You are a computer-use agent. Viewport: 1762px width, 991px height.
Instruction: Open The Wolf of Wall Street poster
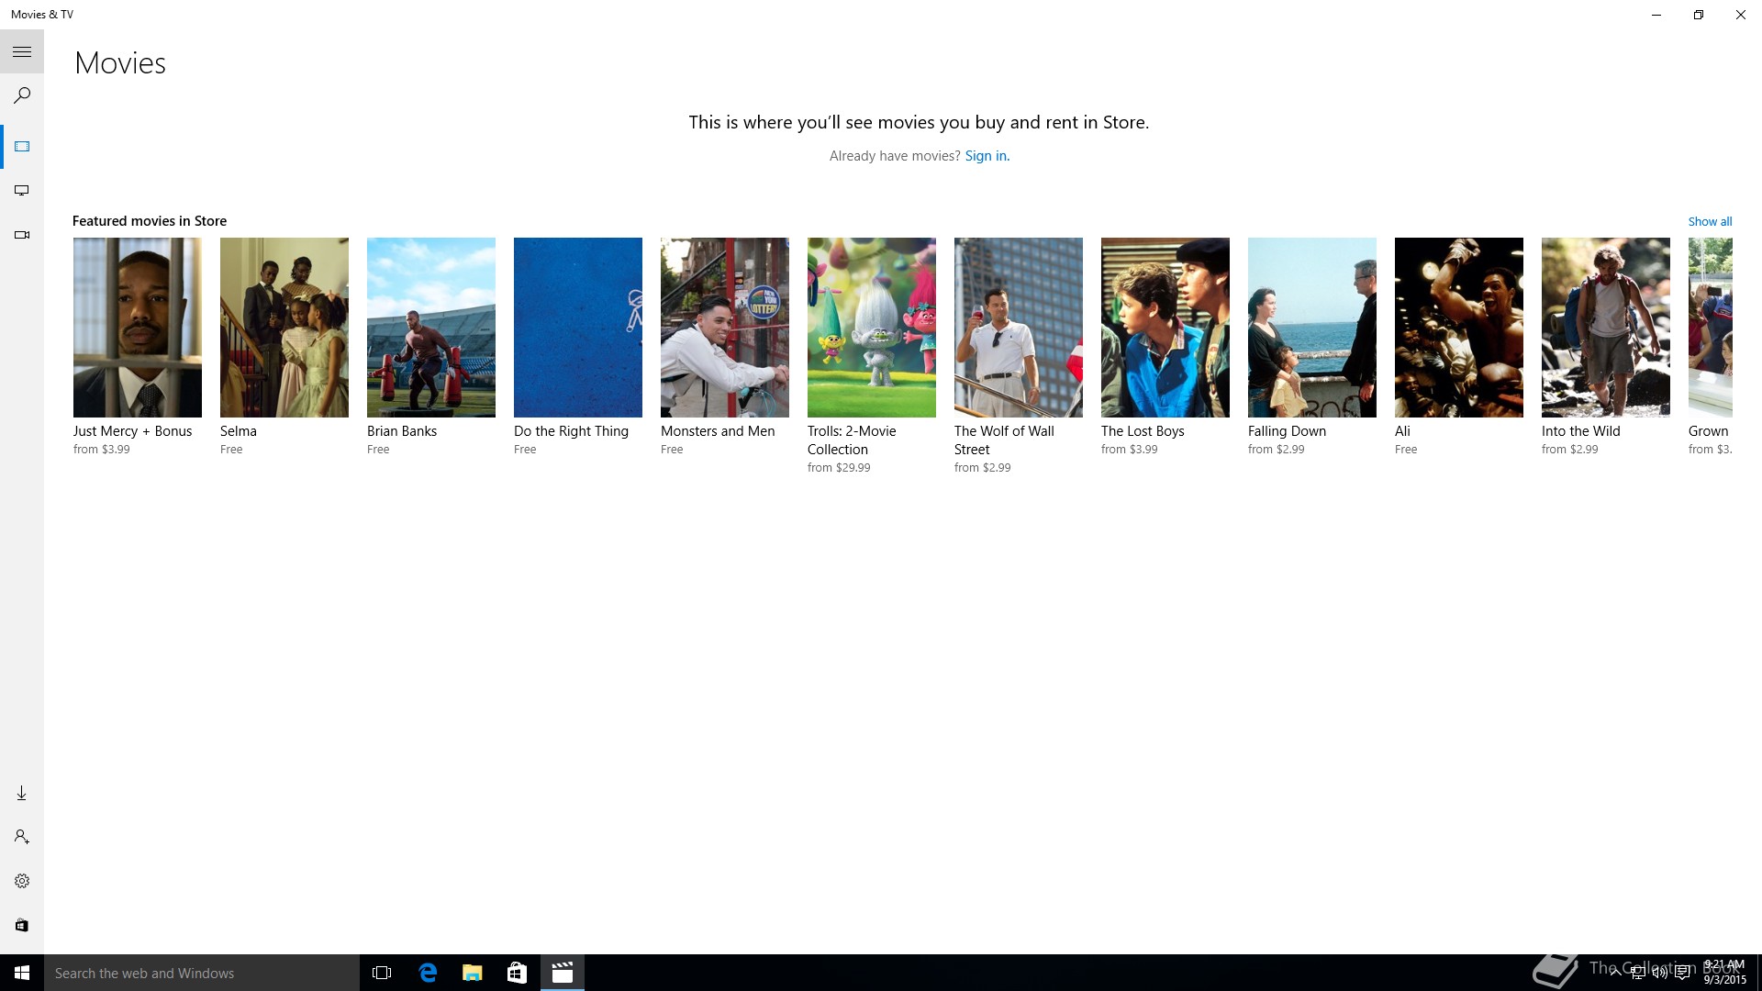point(1019,328)
